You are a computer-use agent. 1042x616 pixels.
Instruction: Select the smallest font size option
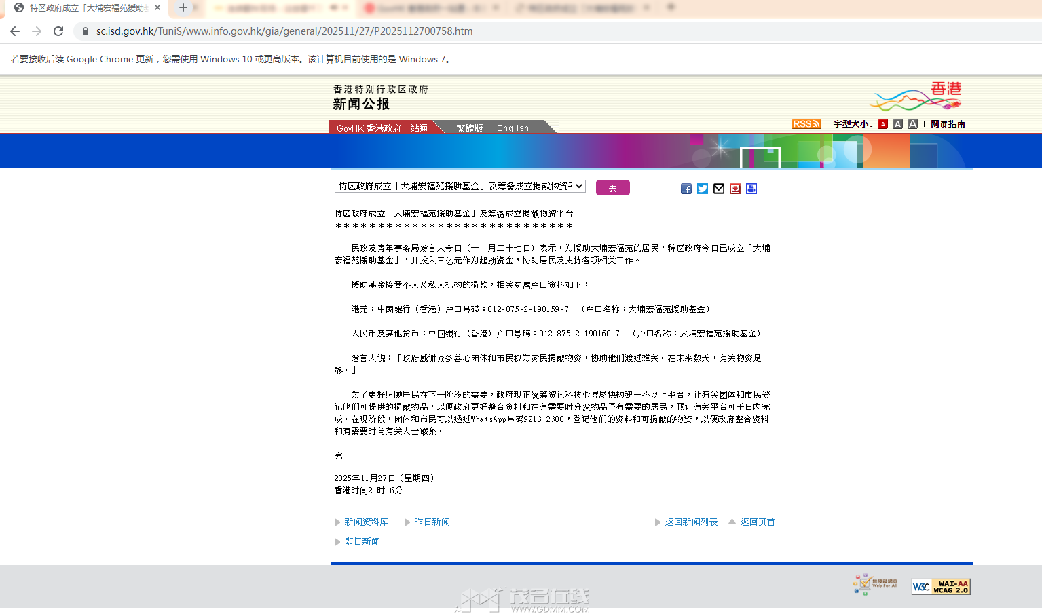(x=882, y=123)
